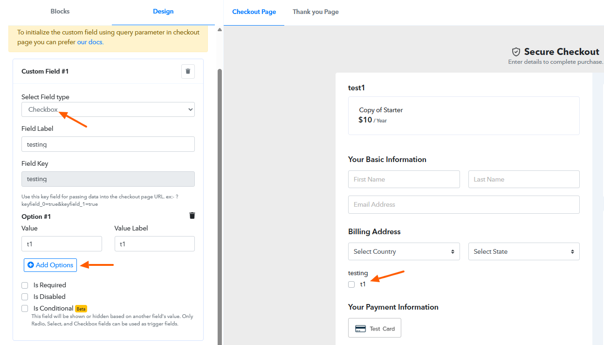This screenshot has height=345, width=604.
Task: Open the Thank you Page tab
Action: pos(316,12)
